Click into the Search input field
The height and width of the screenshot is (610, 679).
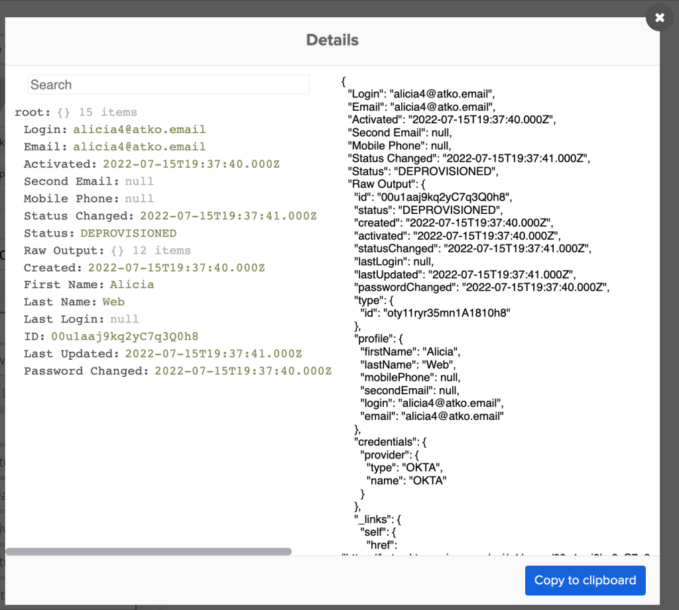click(168, 85)
